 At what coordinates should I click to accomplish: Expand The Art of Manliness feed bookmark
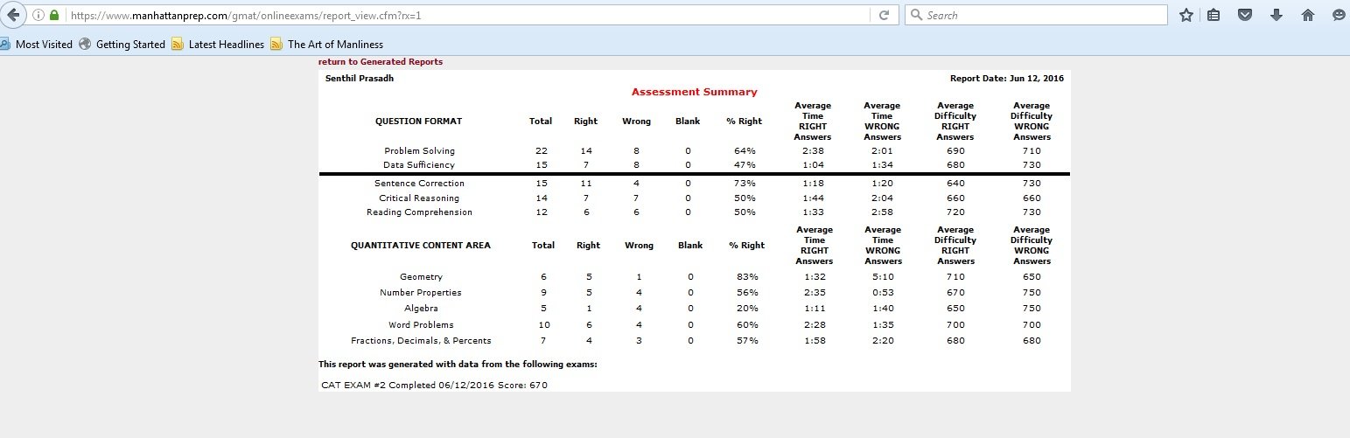pos(326,44)
